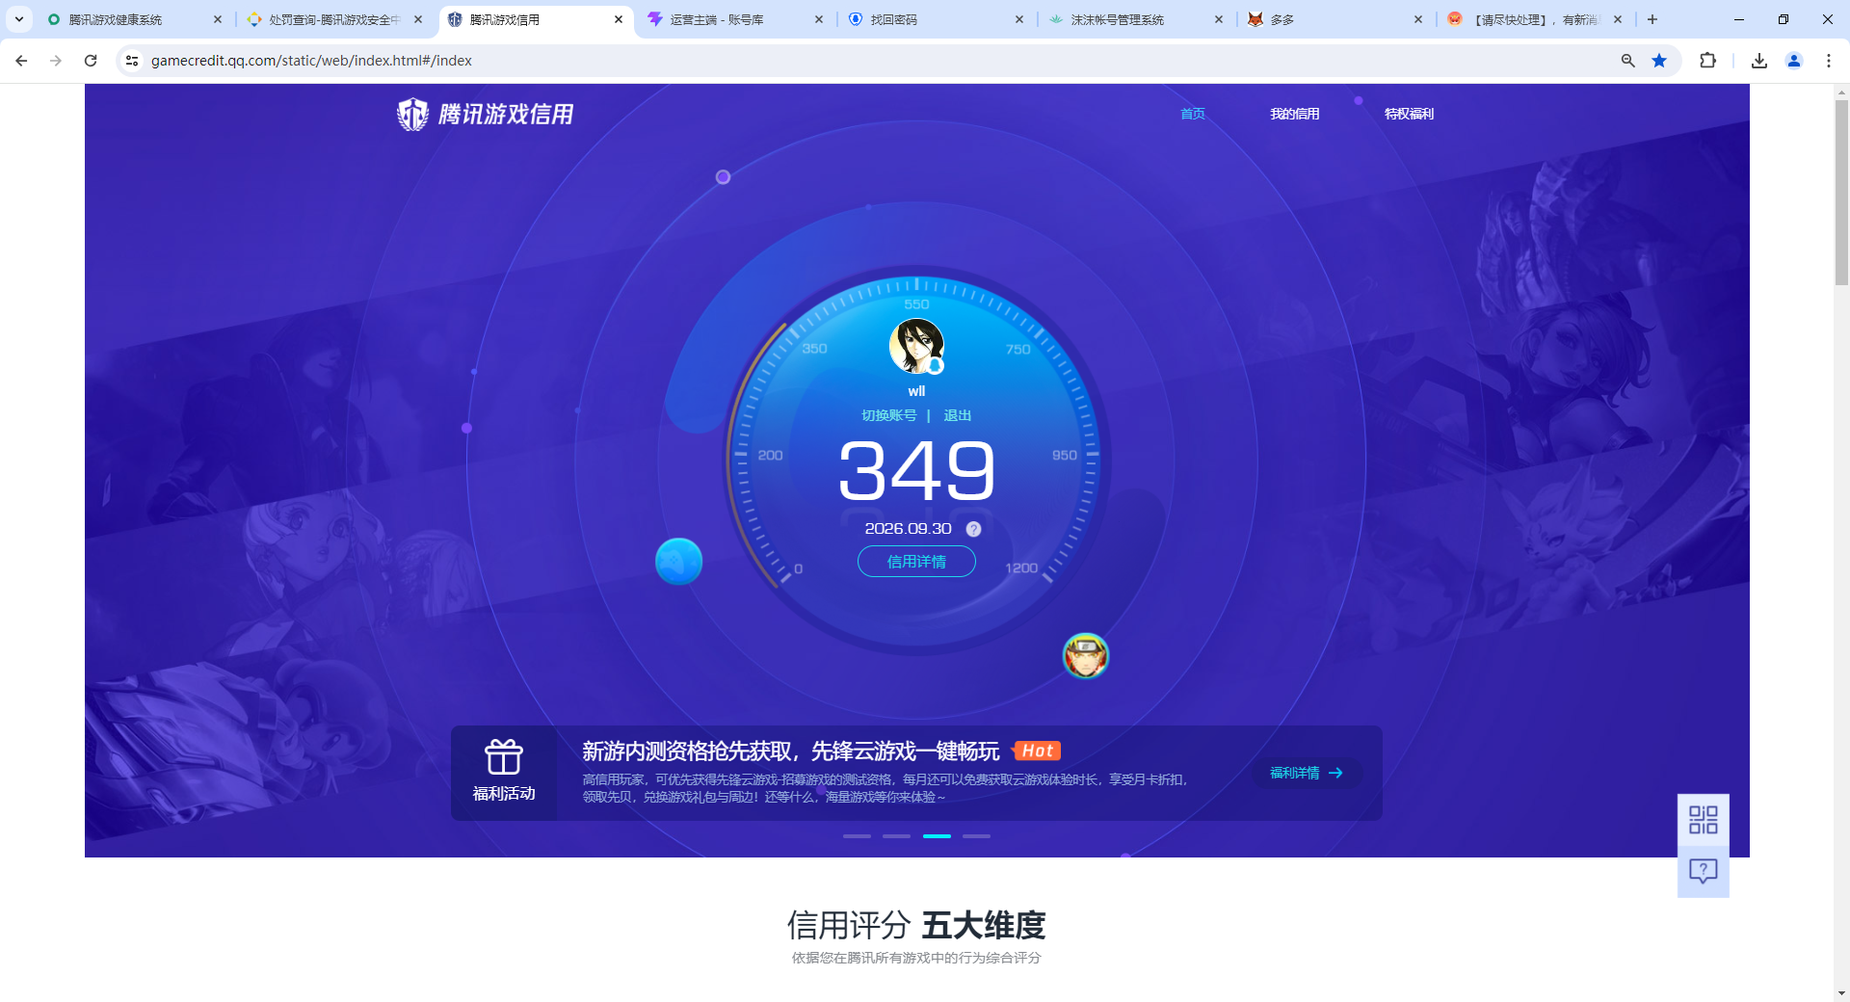Click the gift box 福利活动 icon

pyautogui.click(x=504, y=757)
